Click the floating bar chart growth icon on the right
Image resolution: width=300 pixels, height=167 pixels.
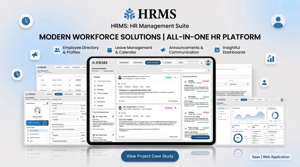pyautogui.click(x=271, y=59)
